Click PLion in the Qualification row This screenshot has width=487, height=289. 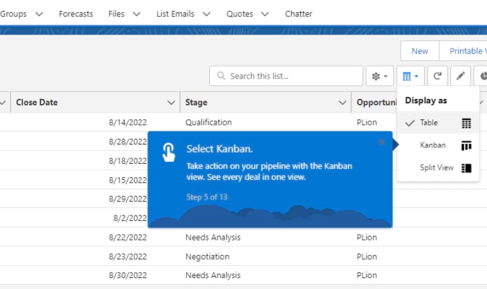click(367, 122)
